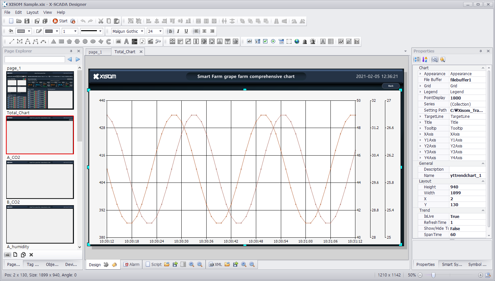
Task: Click duplicate page icon in Page Explorer
Action: tap(23, 255)
